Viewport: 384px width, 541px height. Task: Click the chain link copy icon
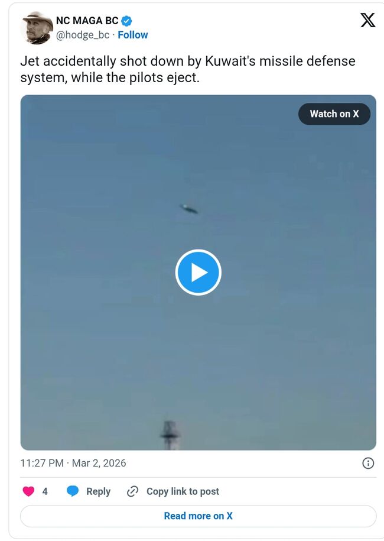133,491
